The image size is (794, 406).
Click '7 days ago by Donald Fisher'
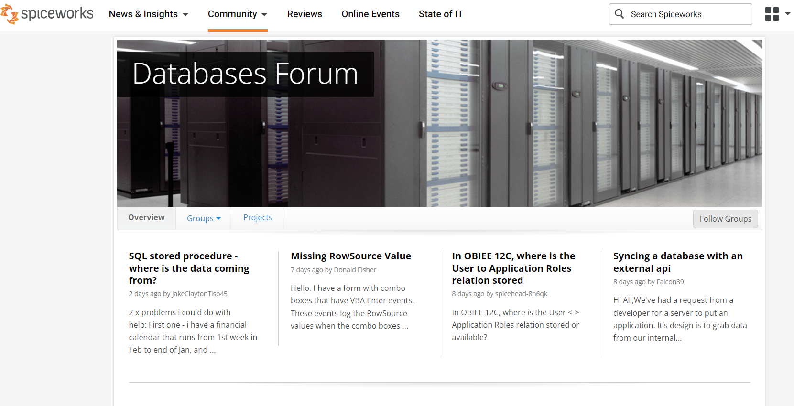pos(333,270)
